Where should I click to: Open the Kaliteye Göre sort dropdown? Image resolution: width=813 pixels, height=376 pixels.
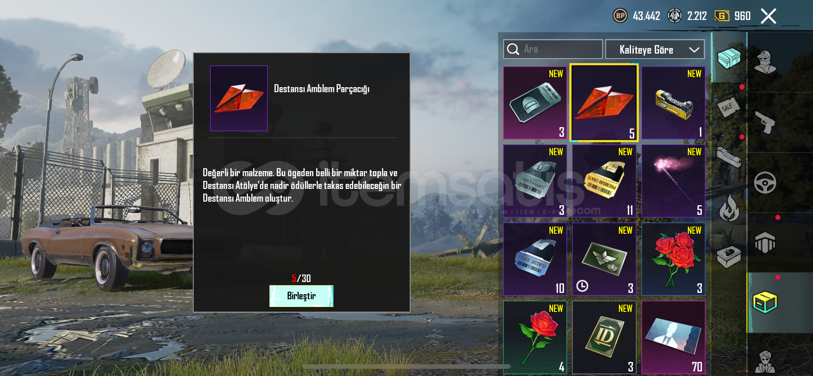(x=655, y=49)
